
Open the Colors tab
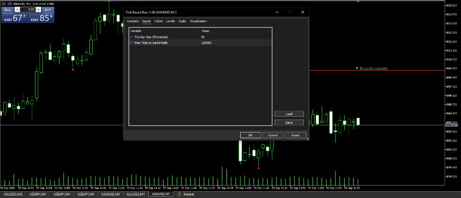coord(158,21)
